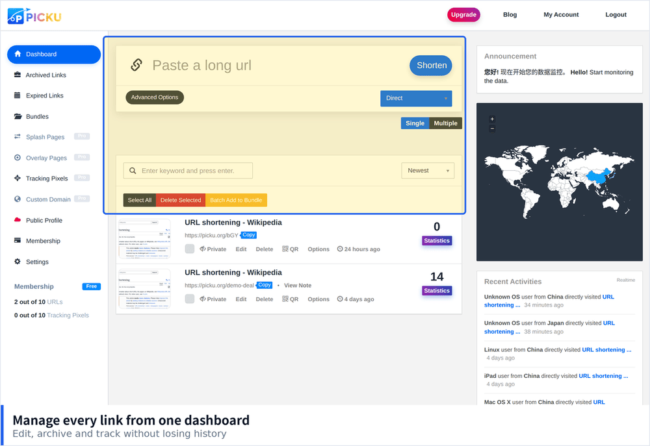Edit the picku.org/bGY link
Viewport: 650px width, 446px height.
[x=241, y=249]
